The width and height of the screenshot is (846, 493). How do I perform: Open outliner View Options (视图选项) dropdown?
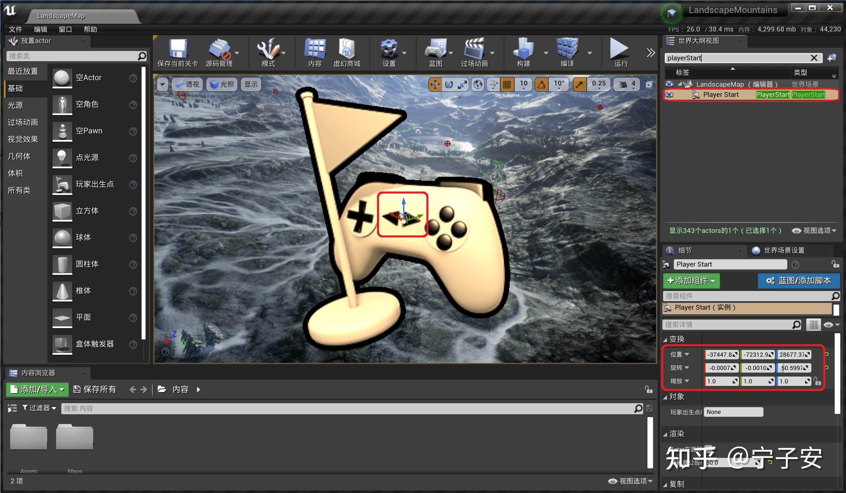point(814,231)
